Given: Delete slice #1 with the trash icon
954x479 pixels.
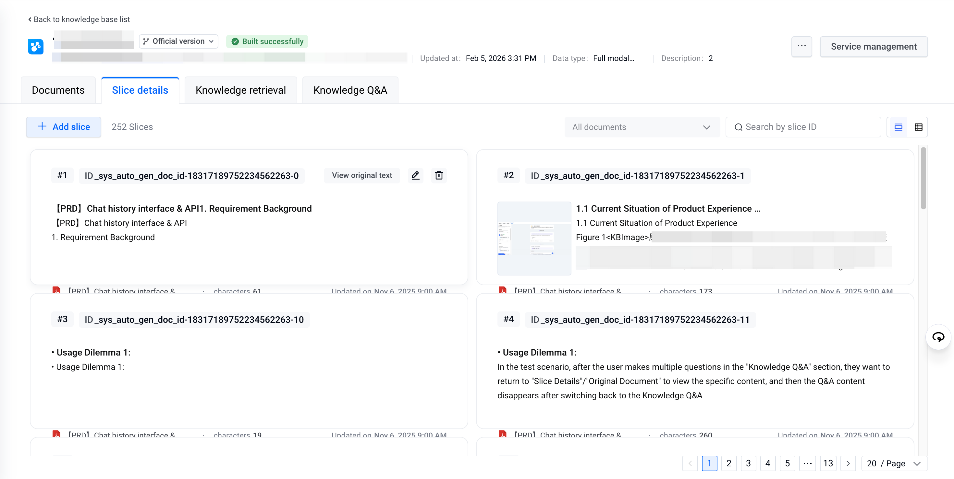Looking at the screenshot, I should coord(439,175).
